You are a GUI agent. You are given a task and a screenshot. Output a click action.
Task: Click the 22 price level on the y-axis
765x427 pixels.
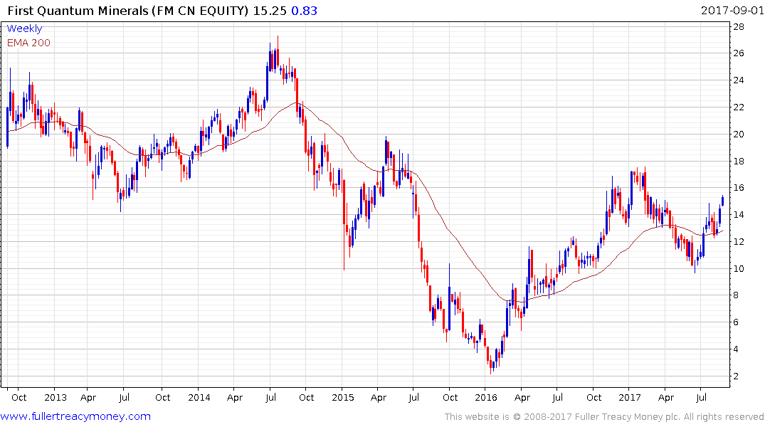click(739, 107)
